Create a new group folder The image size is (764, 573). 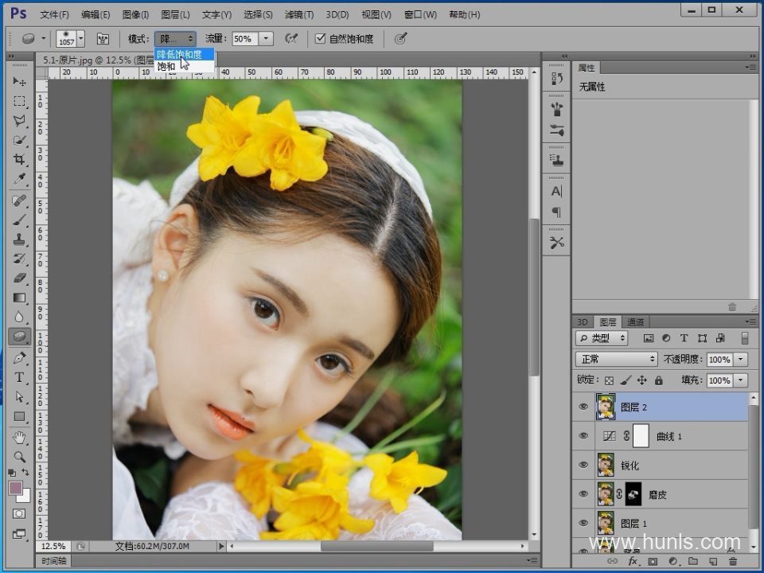(x=693, y=562)
